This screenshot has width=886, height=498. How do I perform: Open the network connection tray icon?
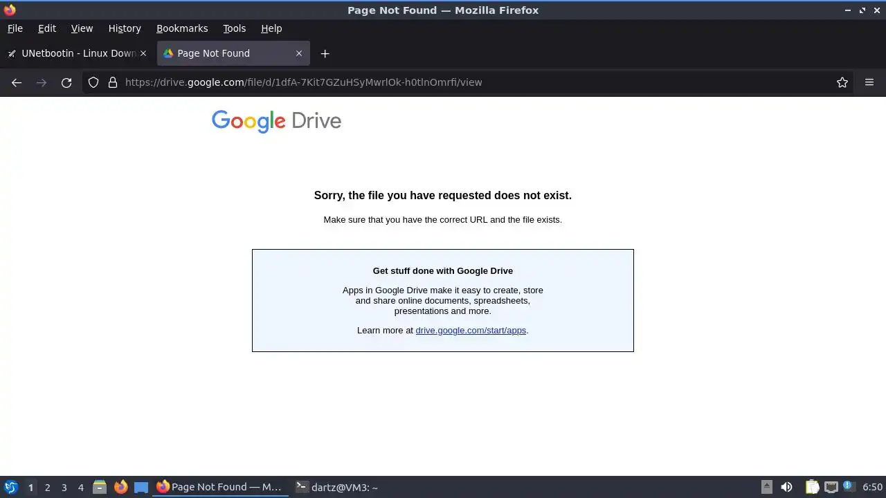coord(831,487)
